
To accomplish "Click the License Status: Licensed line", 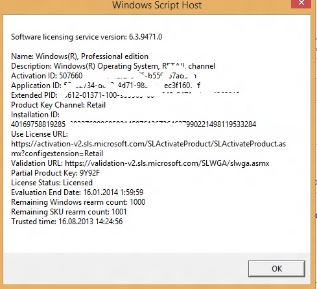I will coord(52,183).
